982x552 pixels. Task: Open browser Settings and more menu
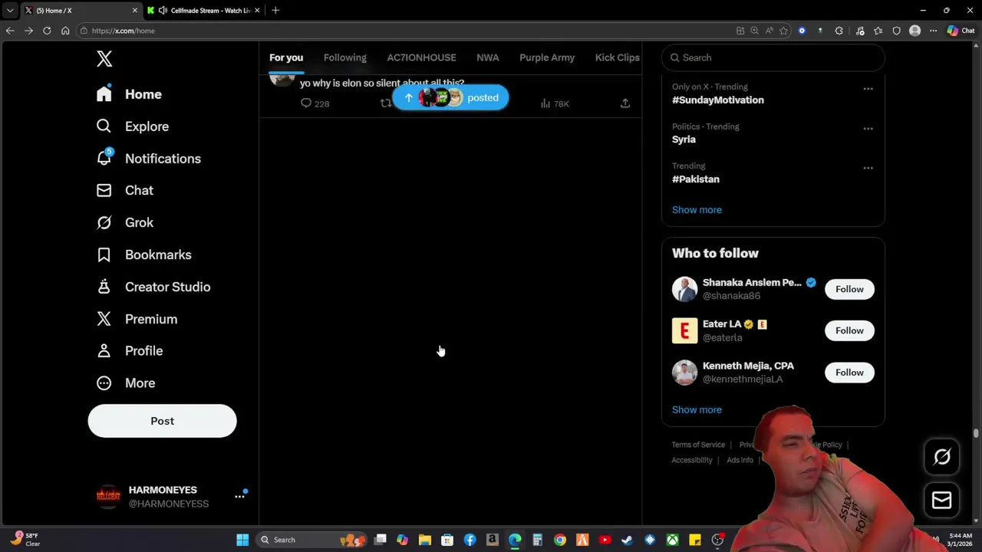933,31
